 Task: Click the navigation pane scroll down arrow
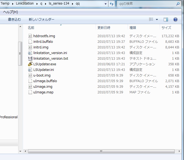click(x=20, y=151)
